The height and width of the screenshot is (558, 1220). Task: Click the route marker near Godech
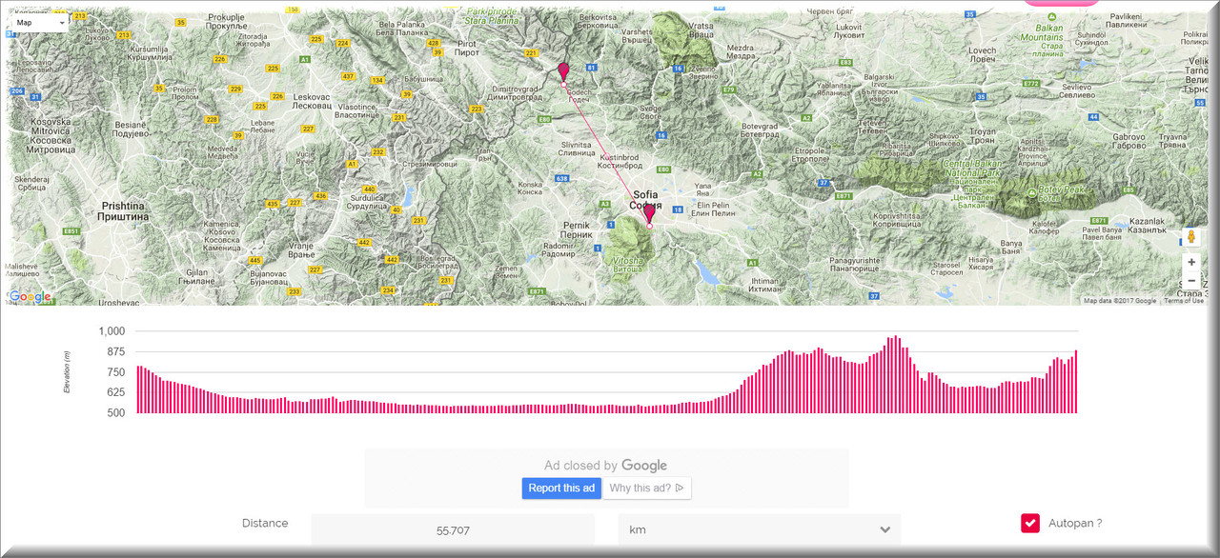tap(563, 71)
